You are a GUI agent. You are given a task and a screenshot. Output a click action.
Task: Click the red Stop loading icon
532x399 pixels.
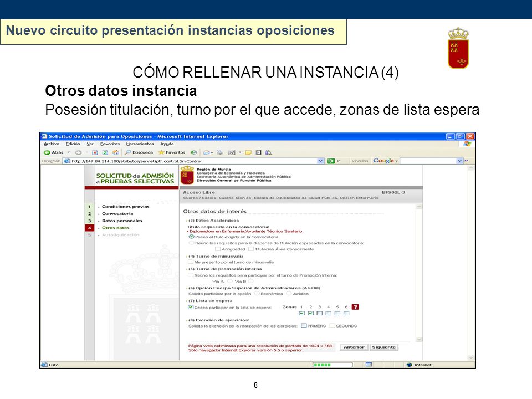tap(95, 153)
